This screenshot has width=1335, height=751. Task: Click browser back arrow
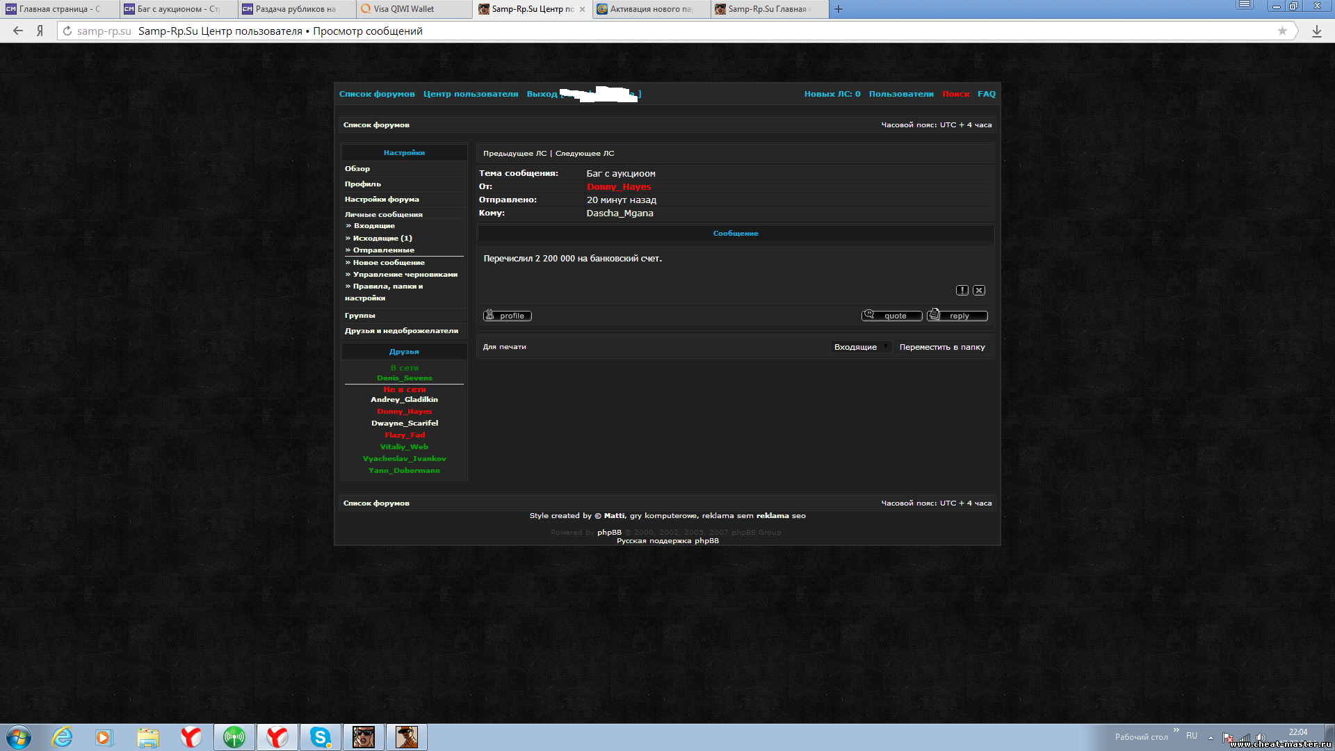18,31
